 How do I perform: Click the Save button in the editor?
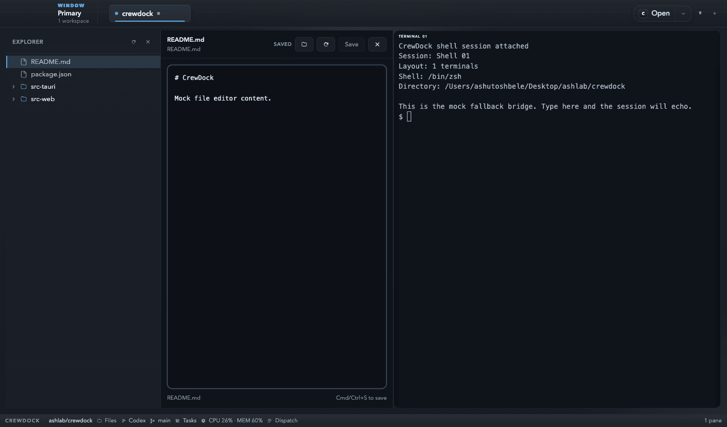(x=351, y=44)
